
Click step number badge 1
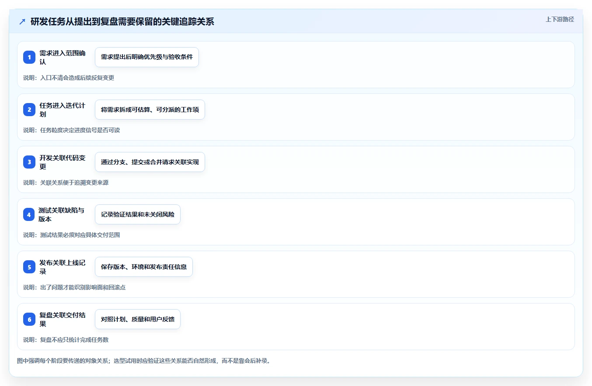pos(29,57)
